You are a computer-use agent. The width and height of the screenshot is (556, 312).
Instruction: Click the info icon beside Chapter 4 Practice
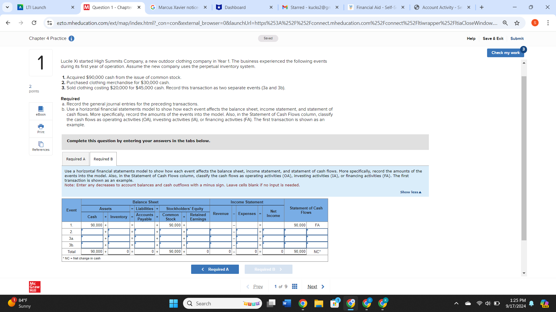coord(72,38)
